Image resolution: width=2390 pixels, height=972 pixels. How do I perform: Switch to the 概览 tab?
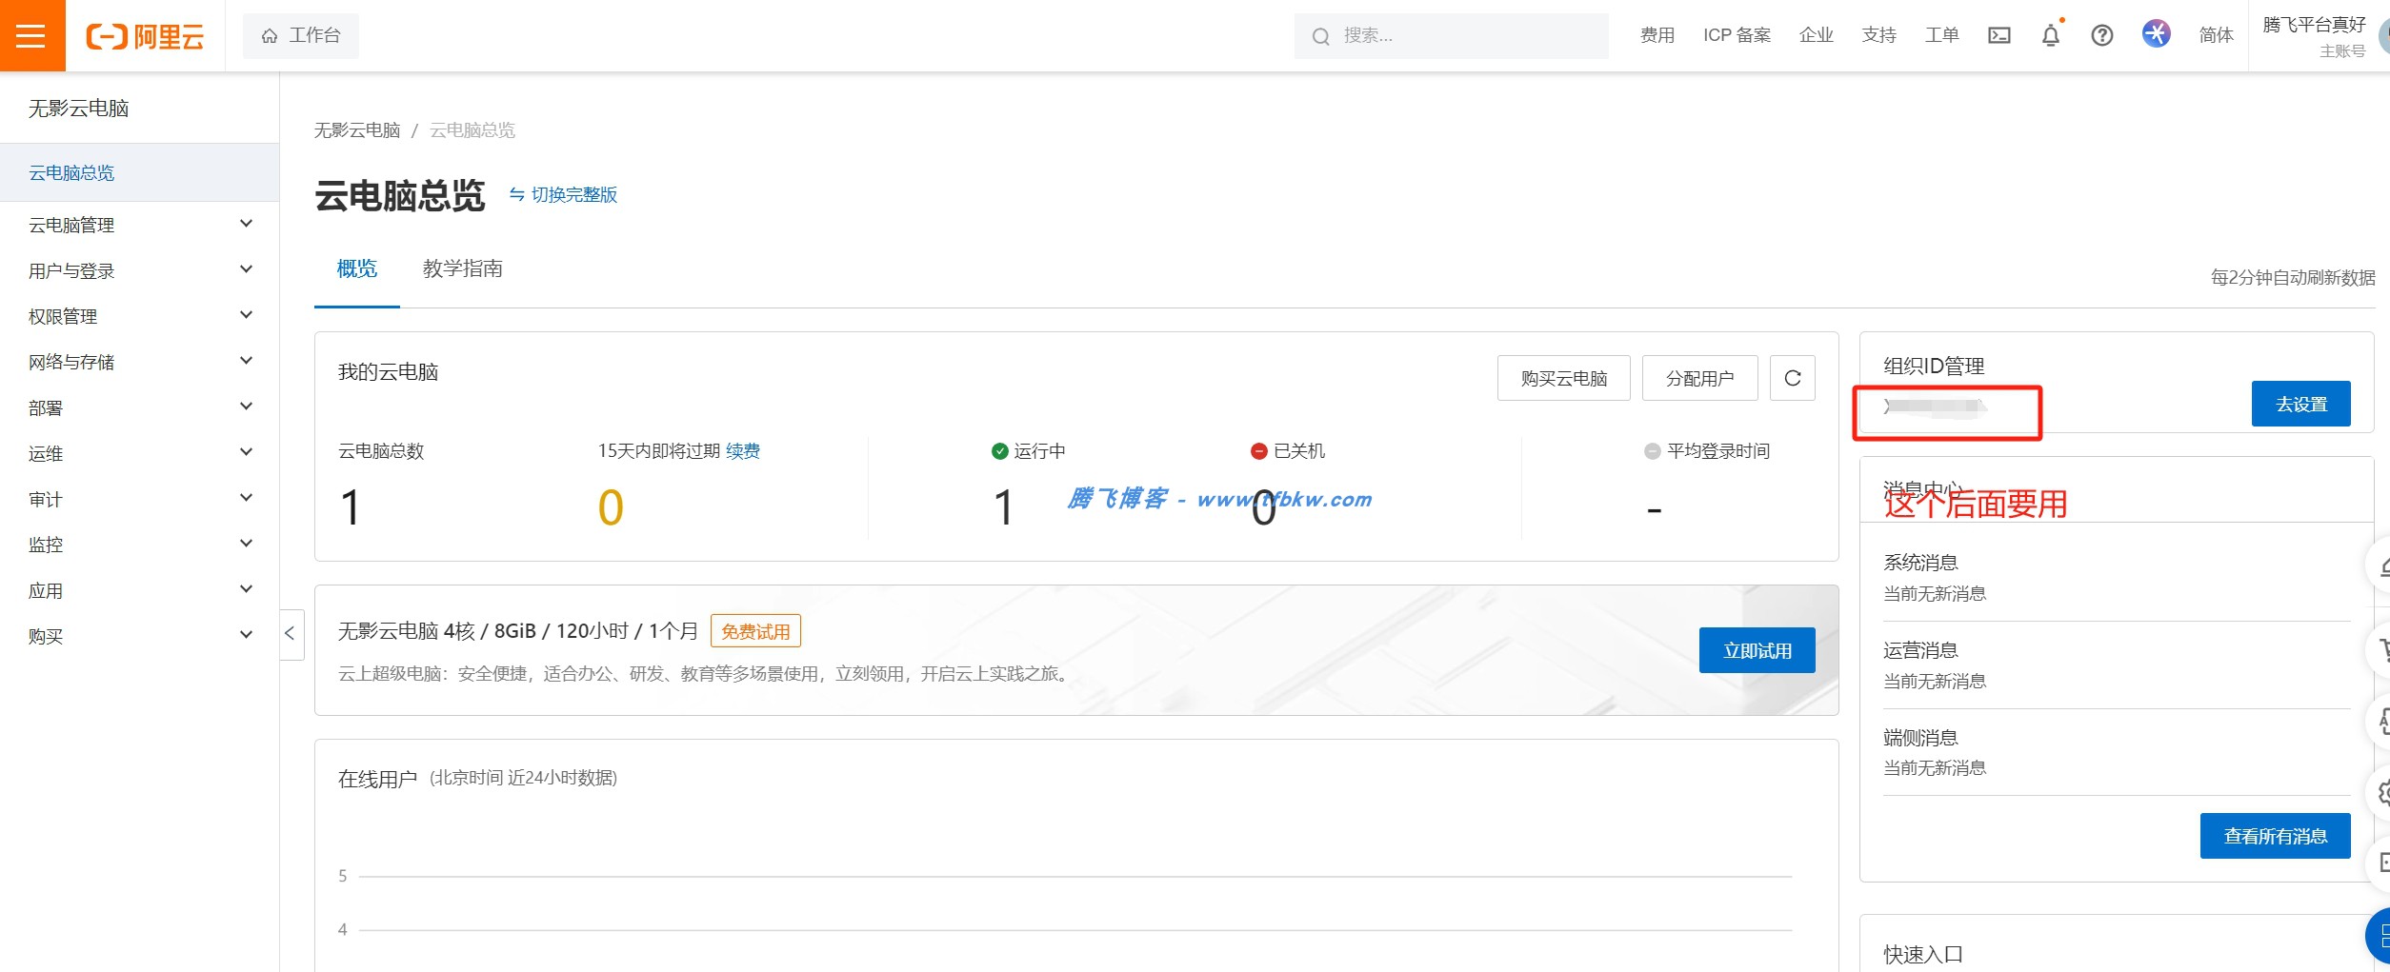tap(357, 269)
